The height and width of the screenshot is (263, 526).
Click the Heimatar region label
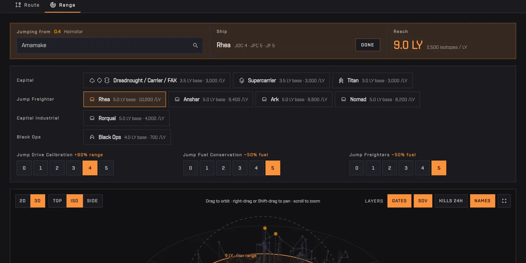click(x=73, y=32)
